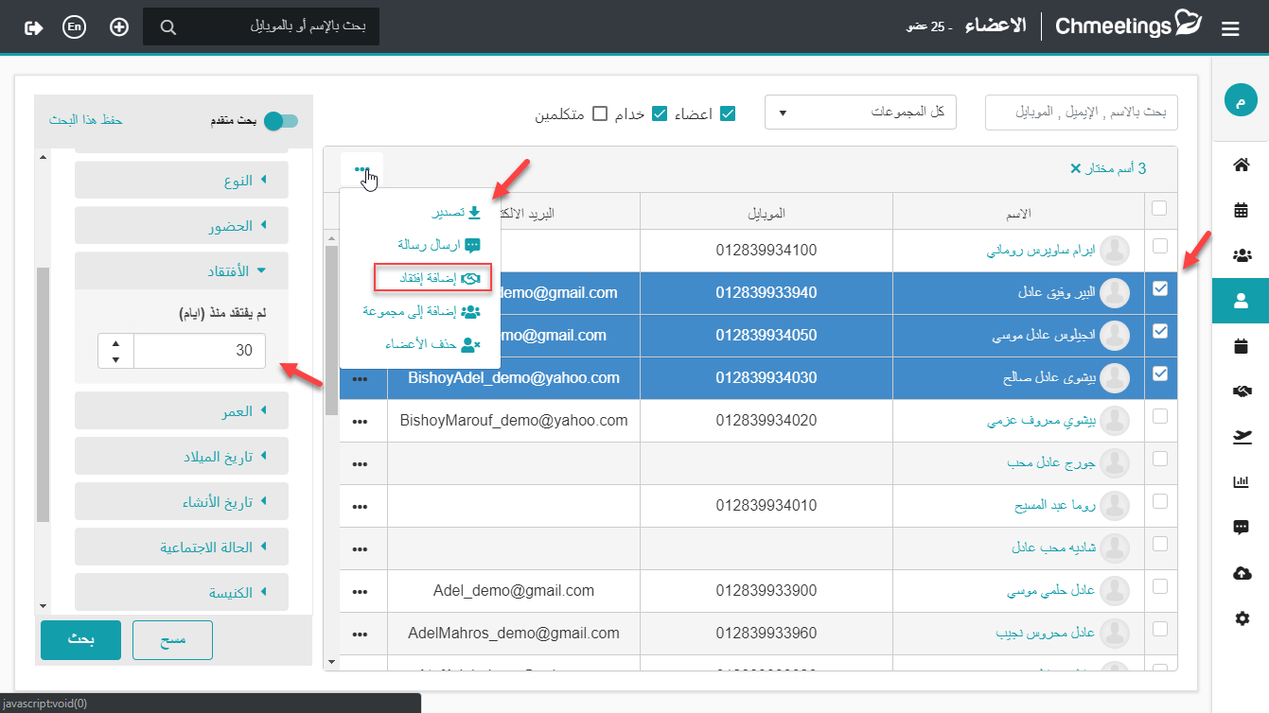Click the members search by name/email field
This screenshot has width=1269, height=713.
click(1083, 113)
